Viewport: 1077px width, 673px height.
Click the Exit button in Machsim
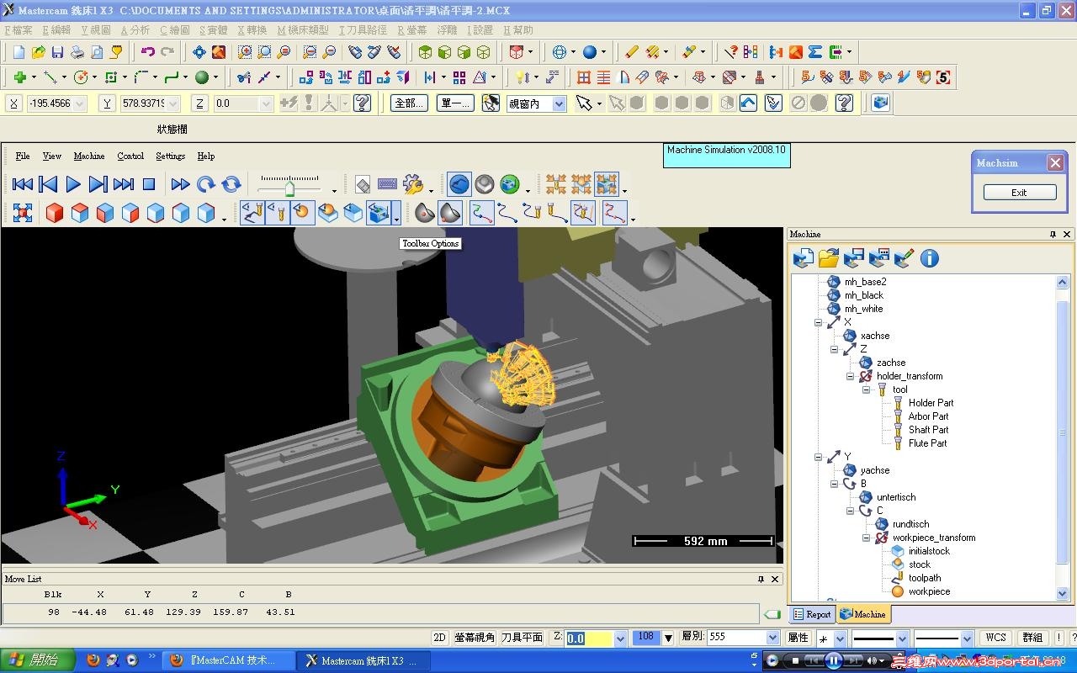point(1019,193)
